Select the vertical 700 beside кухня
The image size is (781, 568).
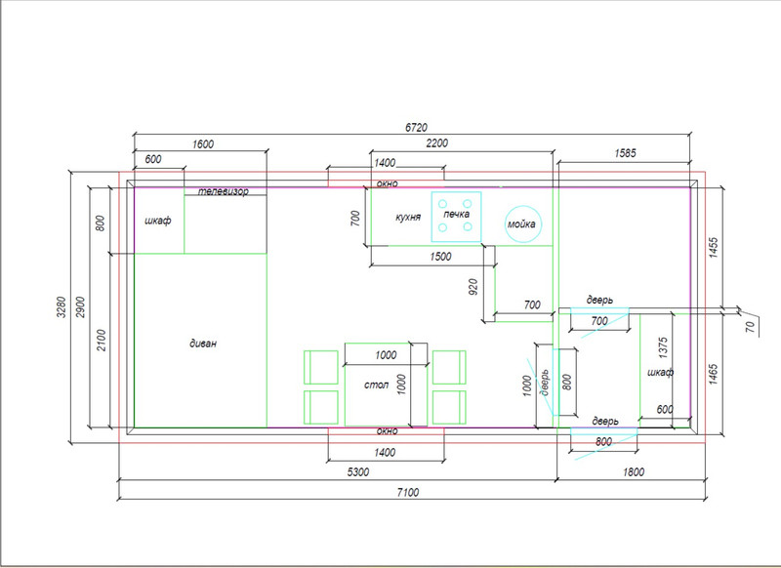(x=354, y=219)
